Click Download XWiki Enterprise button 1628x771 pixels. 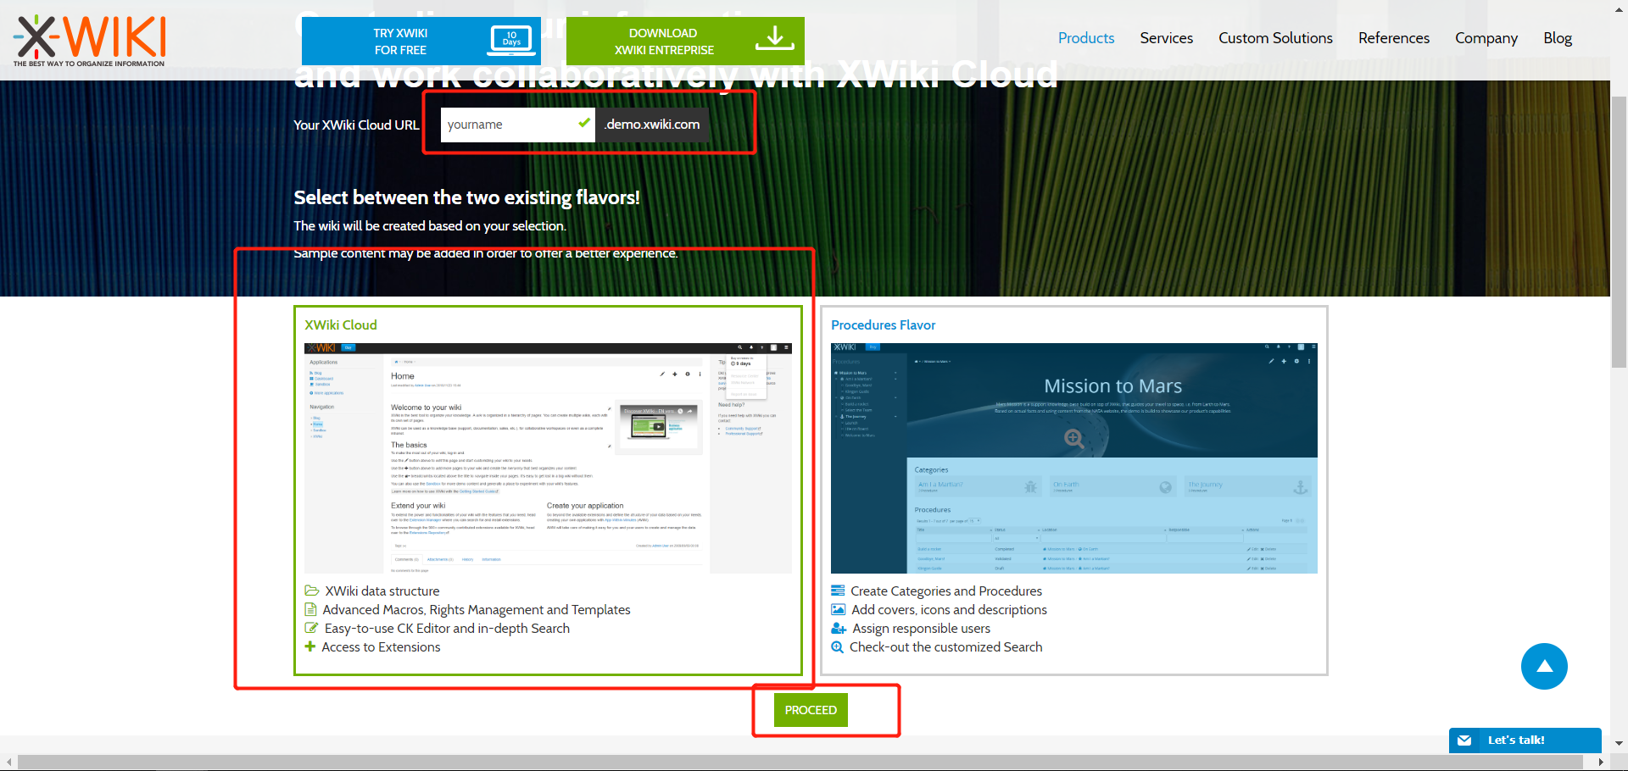pos(685,41)
